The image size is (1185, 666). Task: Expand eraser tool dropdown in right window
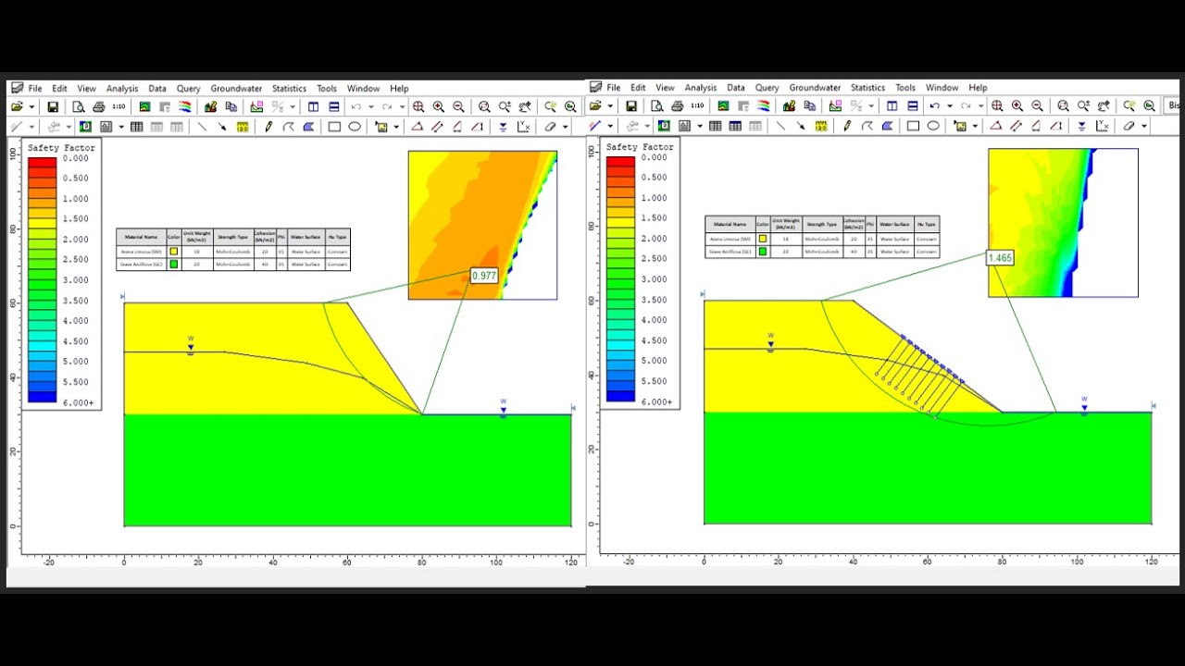click(1144, 126)
